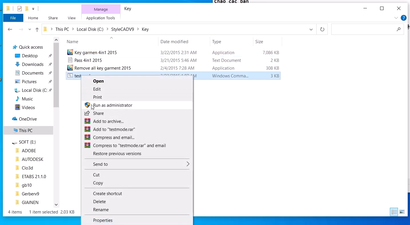Open address bar history dropdown

click(x=311, y=29)
